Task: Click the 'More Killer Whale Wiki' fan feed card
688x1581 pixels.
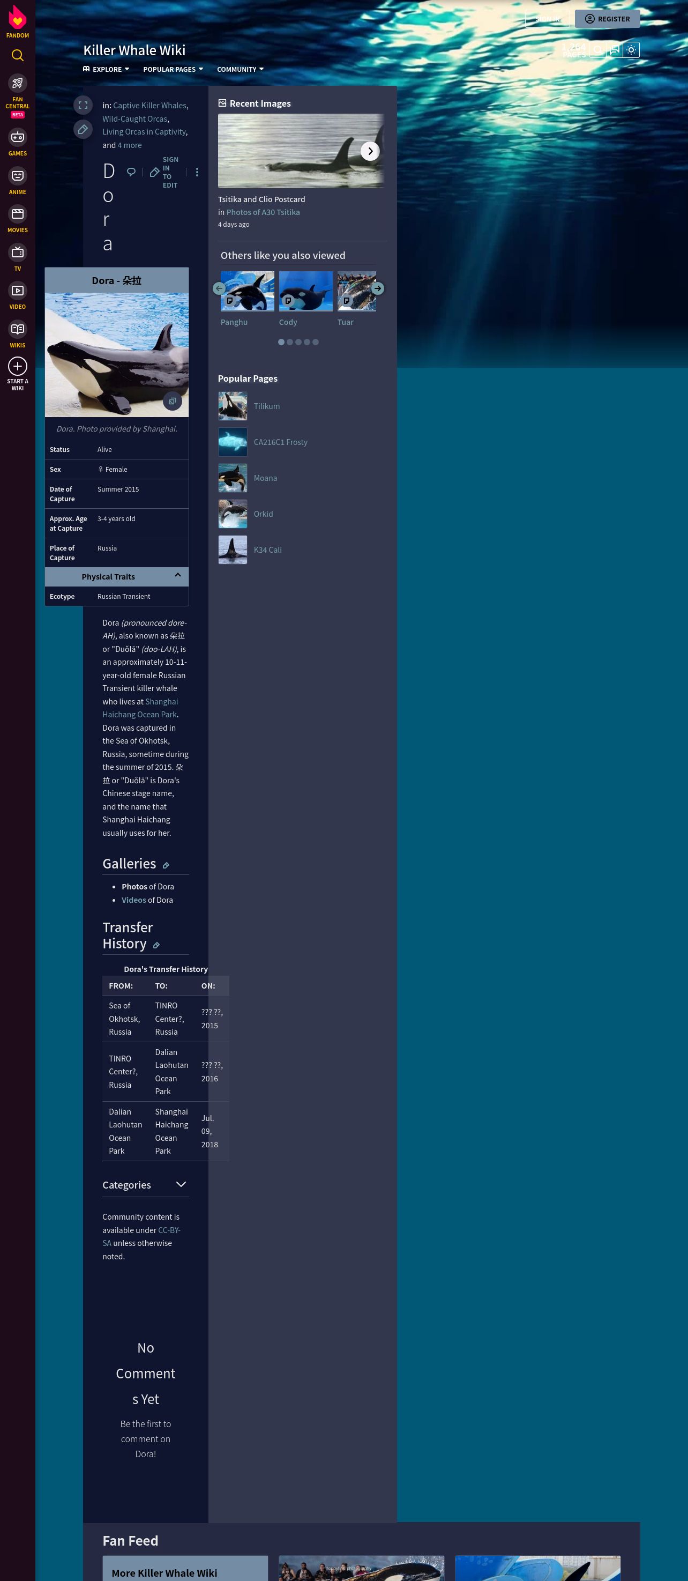Action: 185,1568
